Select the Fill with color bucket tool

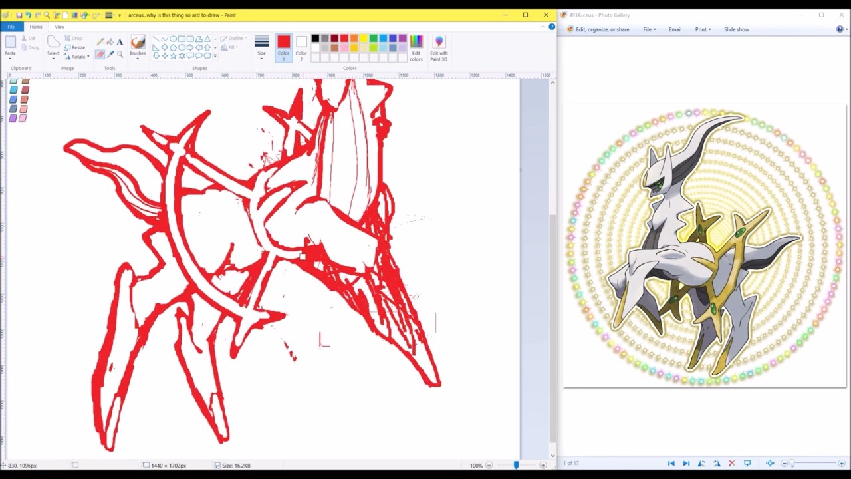[110, 41]
